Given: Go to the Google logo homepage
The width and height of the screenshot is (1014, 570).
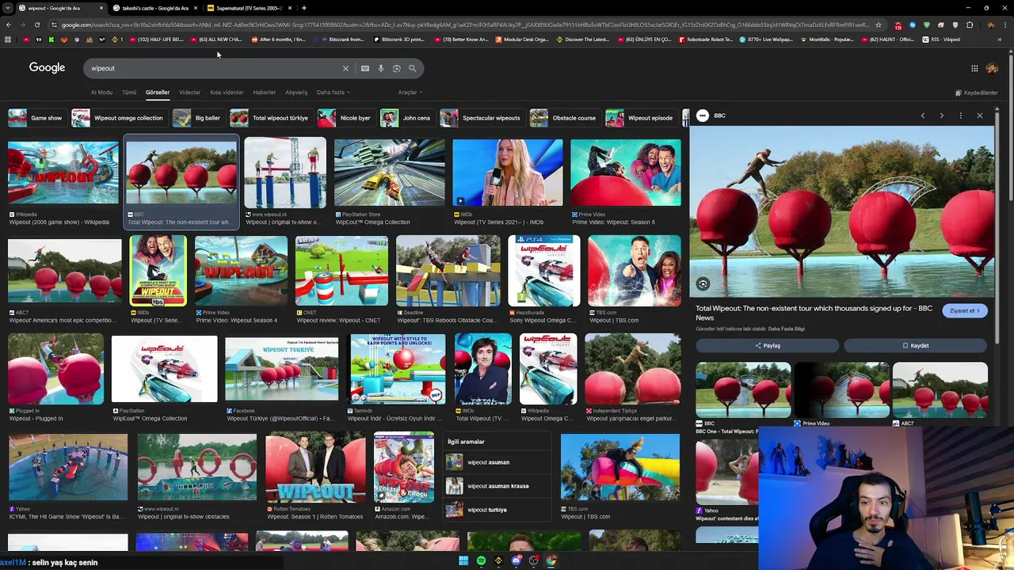Looking at the screenshot, I should (x=47, y=67).
